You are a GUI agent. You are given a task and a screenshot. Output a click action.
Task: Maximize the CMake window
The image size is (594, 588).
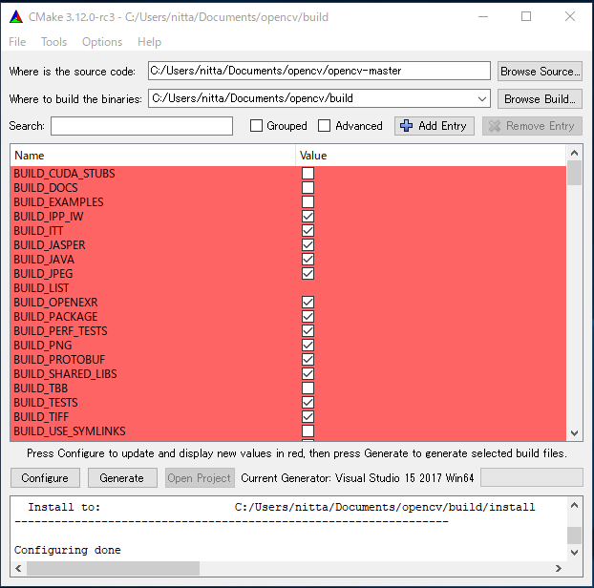526,16
